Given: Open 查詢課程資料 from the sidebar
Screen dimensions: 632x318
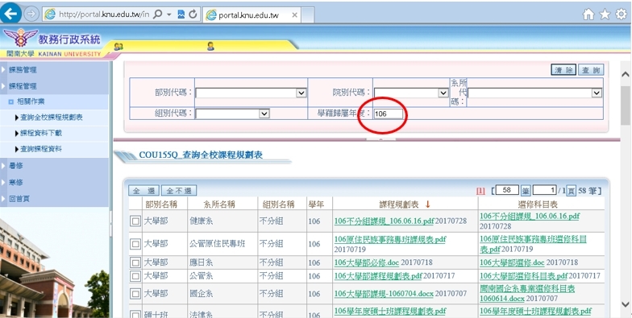Looking at the screenshot, I should [40, 149].
